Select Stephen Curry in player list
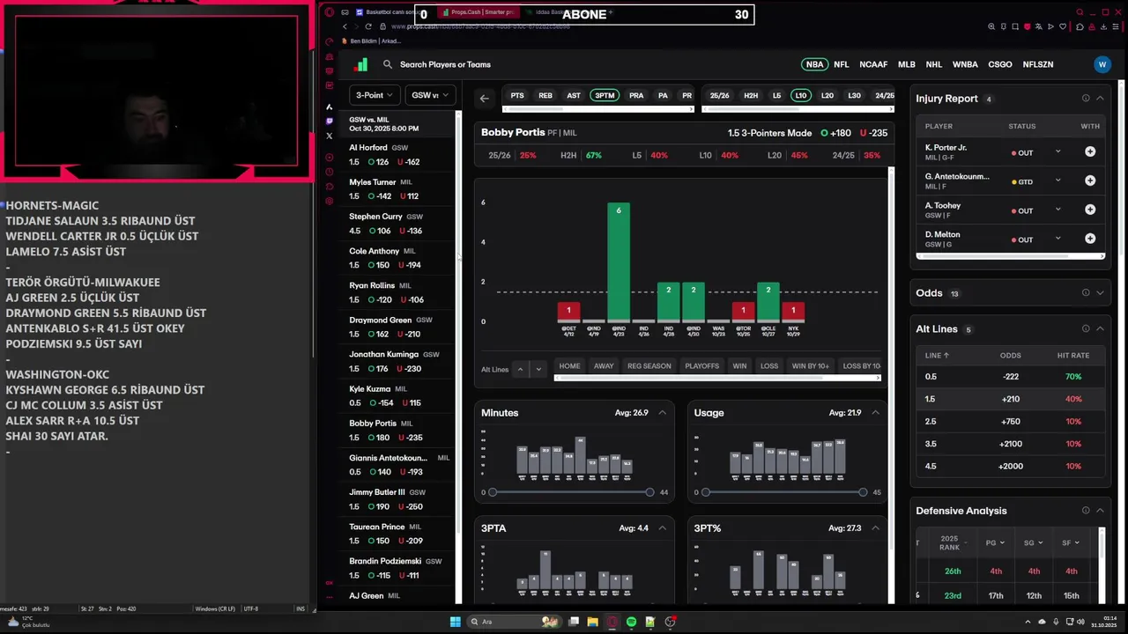 (x=398, y=224)
